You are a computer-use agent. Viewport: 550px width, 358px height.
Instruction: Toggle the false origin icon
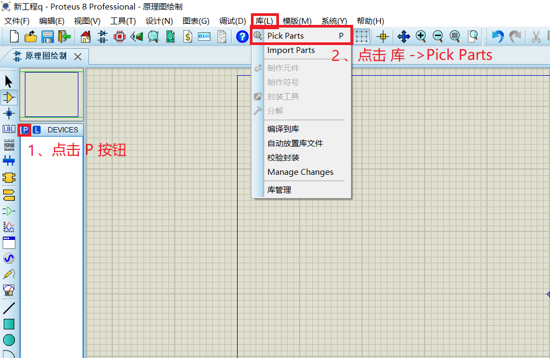point(383,36)
